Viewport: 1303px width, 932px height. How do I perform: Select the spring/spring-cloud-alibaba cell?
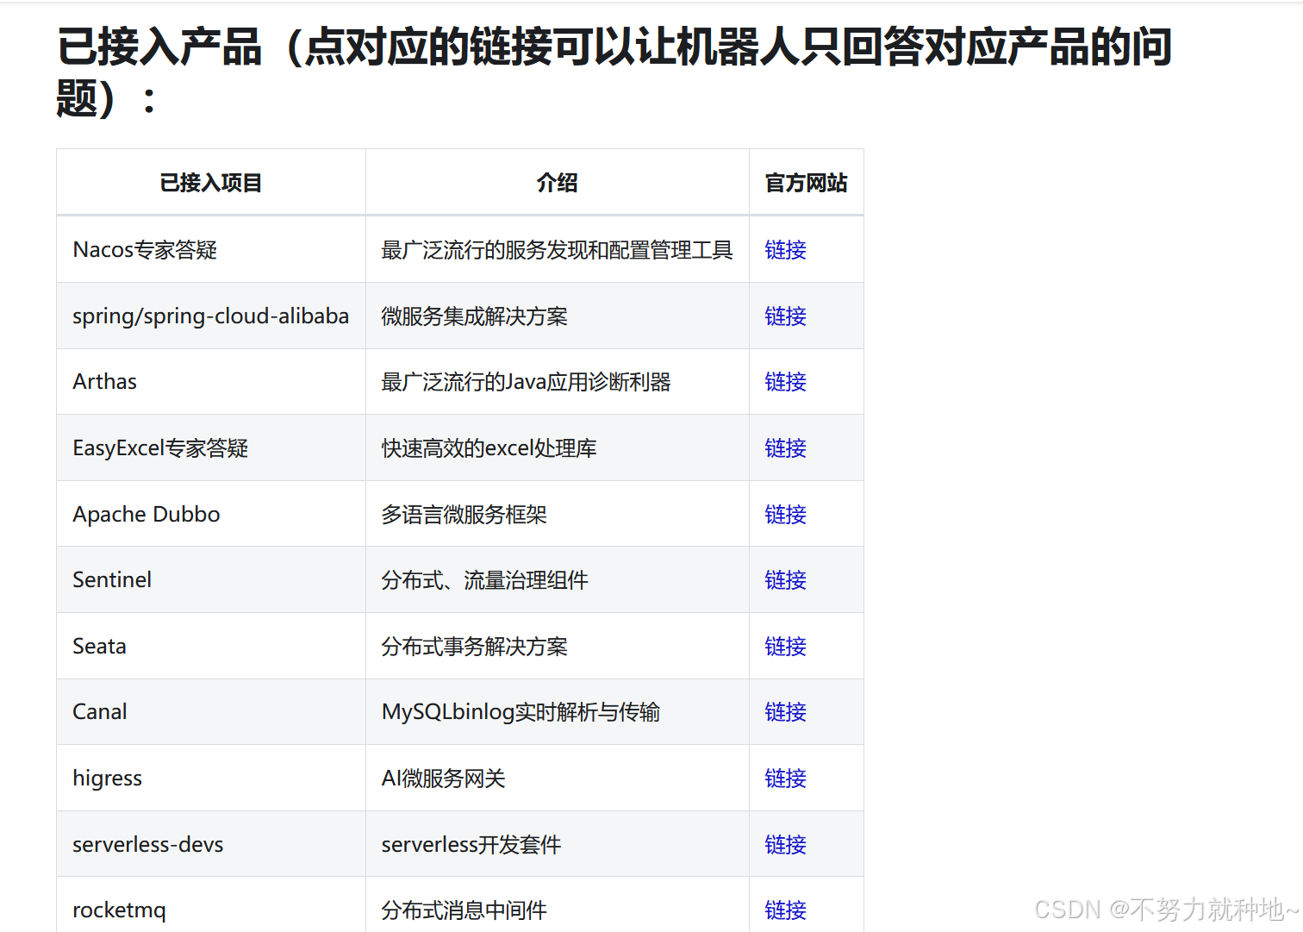(x=211, y=316)
